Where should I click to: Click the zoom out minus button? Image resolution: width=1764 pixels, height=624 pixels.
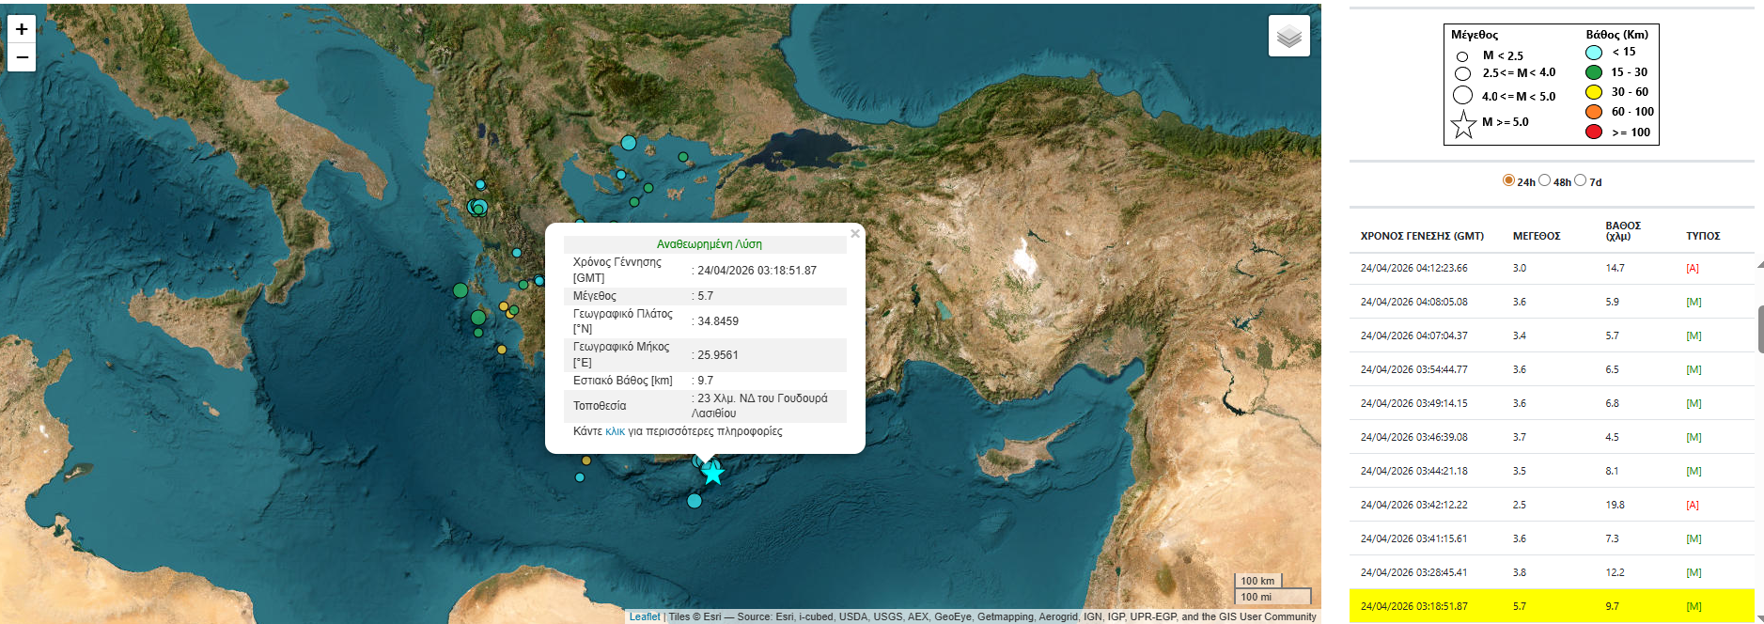tap(22, 57)
